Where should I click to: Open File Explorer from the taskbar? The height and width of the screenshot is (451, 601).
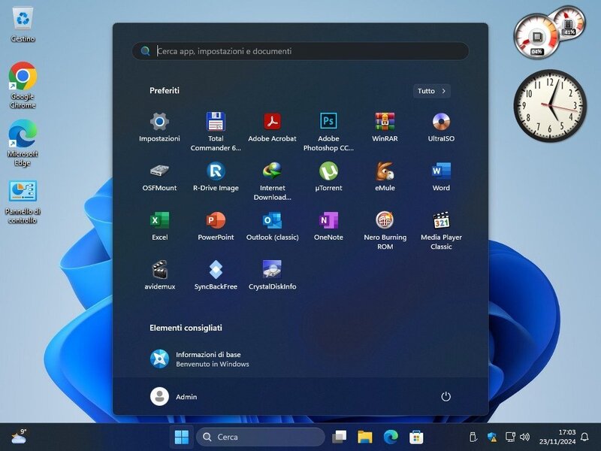tap(365, 437)
